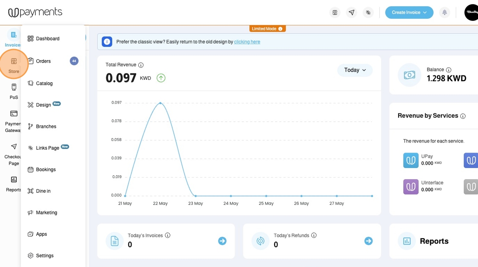
Task: Open the Checkout Page sidebar section
Action: [x=13, y=154]
